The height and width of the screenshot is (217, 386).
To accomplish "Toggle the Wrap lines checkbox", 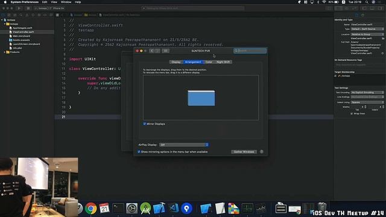I will [352, 114].
